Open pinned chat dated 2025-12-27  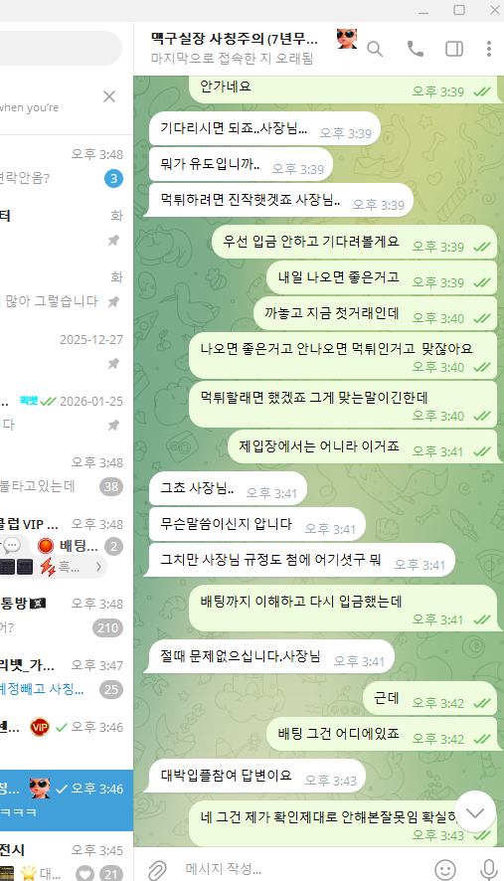pyautogui.click(x=67, y=351)
